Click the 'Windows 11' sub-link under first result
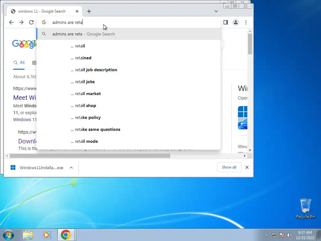 [25, 120]
